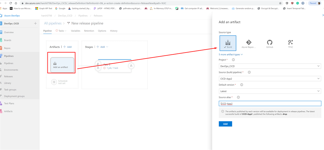Image resolution: width=324 pixels, height=150 pixels.
Task: Pick the GitHub source type
Action: coord(270,44)
